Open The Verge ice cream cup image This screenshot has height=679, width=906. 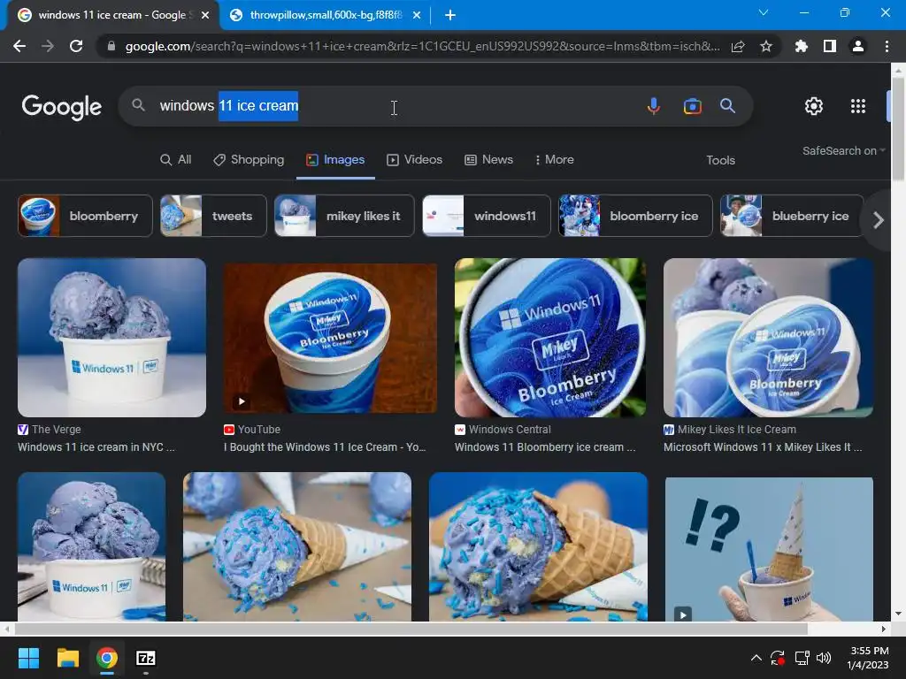(x=112, y=338)
